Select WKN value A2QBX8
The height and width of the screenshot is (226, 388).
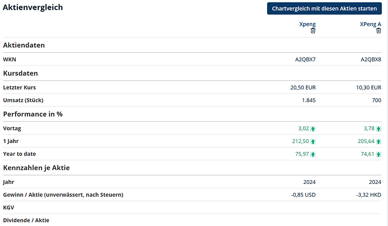371,59
